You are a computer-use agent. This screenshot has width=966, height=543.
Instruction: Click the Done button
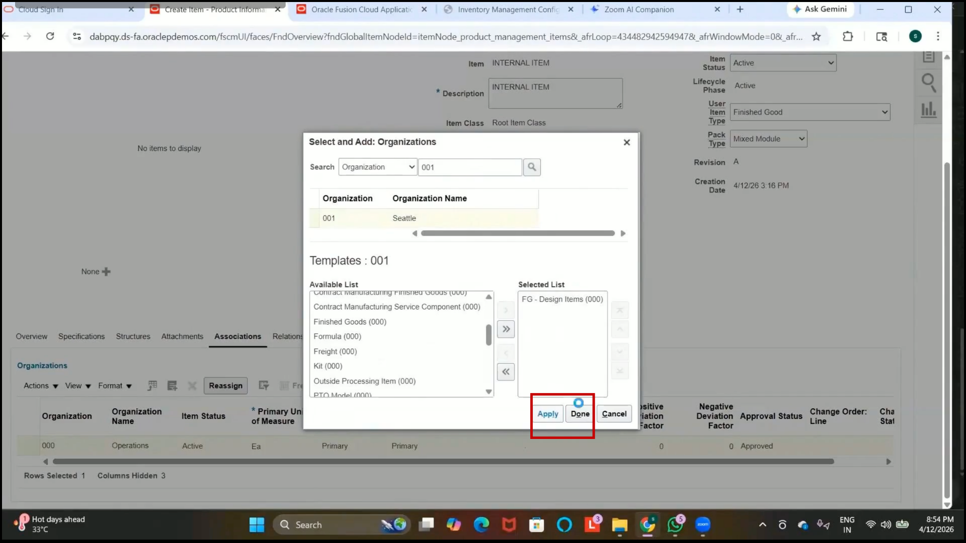coord(580,414)
